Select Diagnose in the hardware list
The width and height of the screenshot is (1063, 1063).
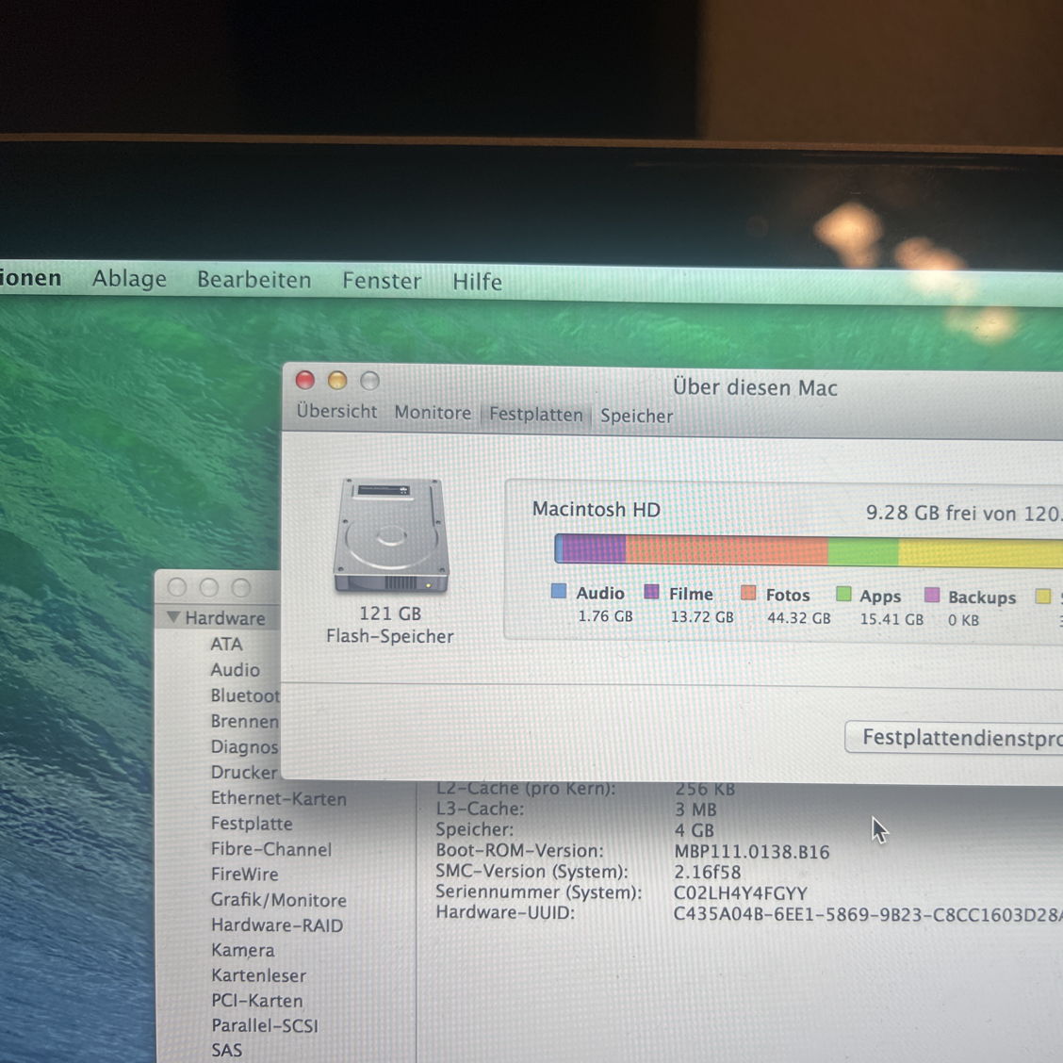[x=244, y=746]
